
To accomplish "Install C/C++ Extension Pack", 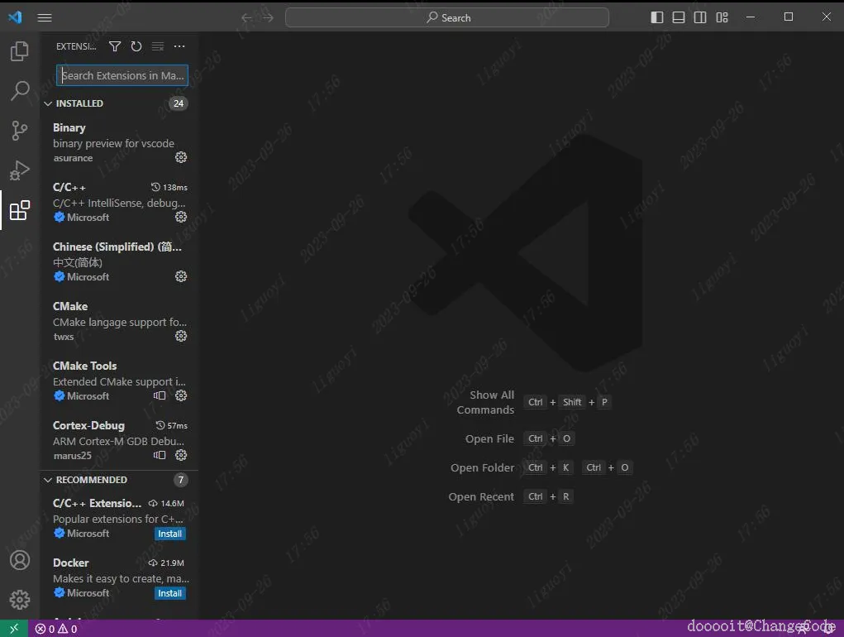I will pos(170,534).
